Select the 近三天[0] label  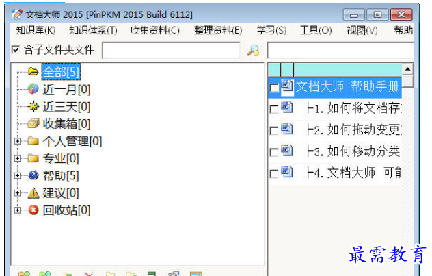pos(66,107)
